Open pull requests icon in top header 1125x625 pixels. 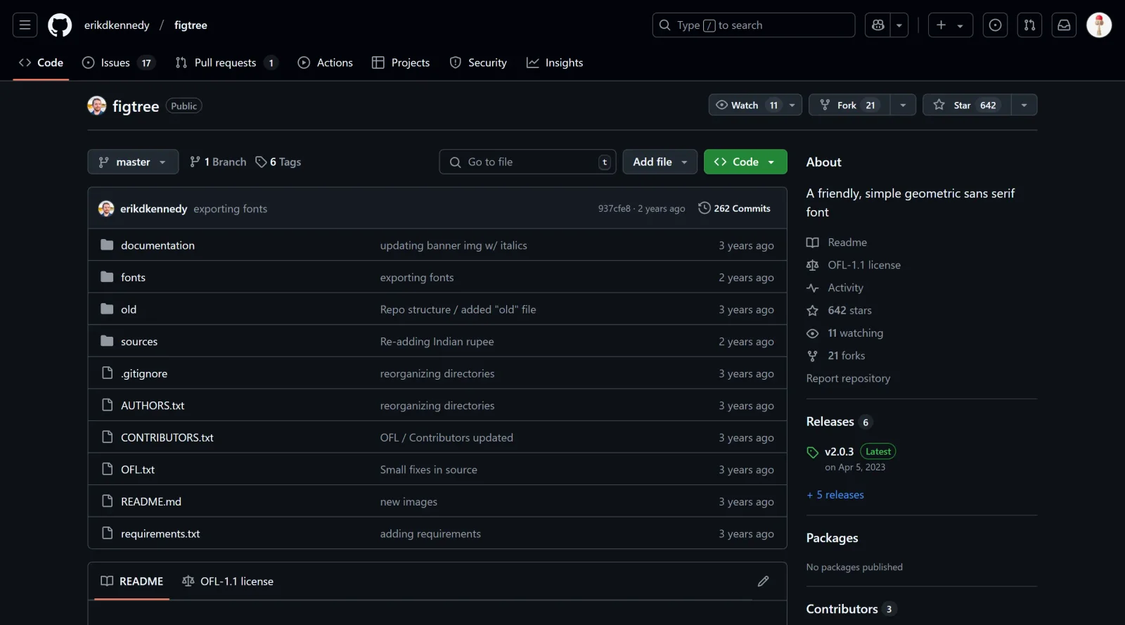1029,25
